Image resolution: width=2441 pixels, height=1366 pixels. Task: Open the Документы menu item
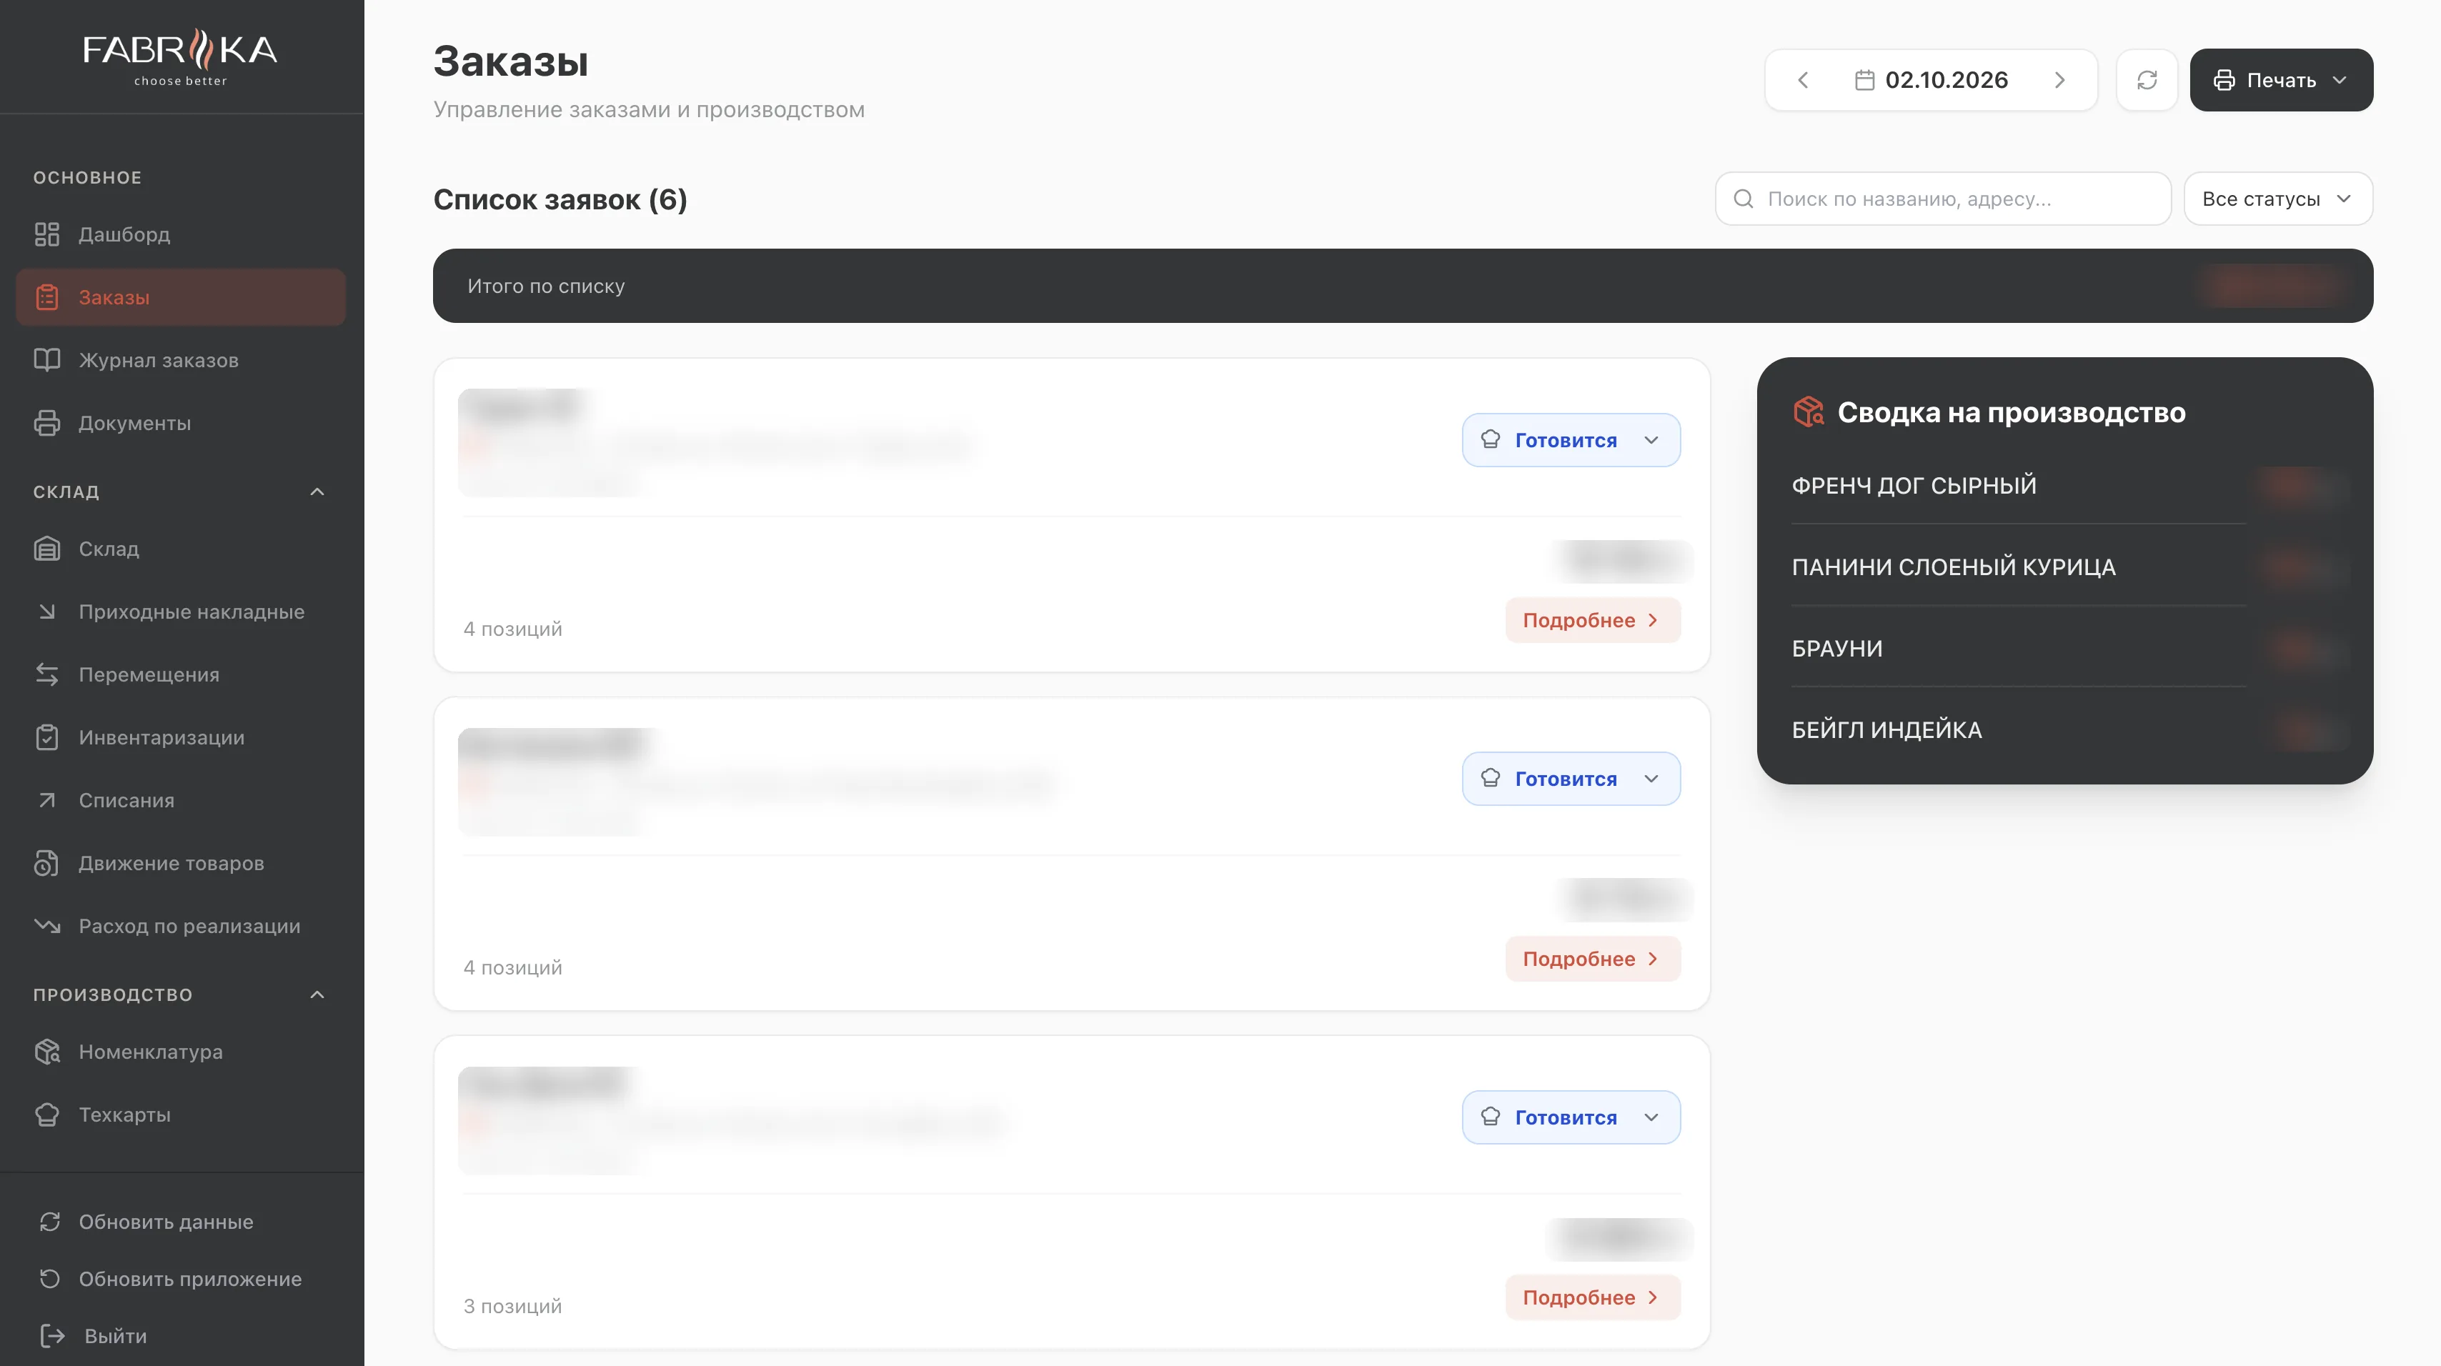pyautogui.click(x=180, y=422)
